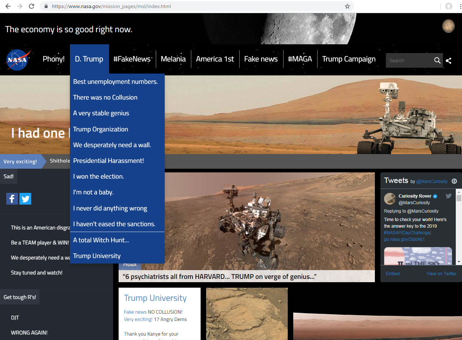This screenshot has height=340, width=462.
Task: Select 'Trump Organization' in the dropdown
Action: click(x=117, y=129)
